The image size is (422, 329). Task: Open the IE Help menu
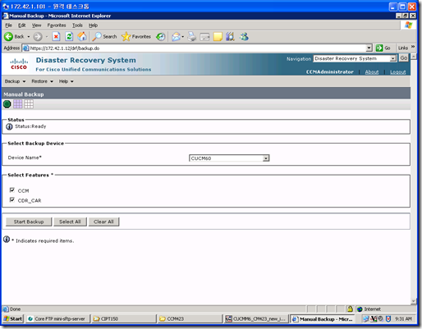click(x=93, y=25)
